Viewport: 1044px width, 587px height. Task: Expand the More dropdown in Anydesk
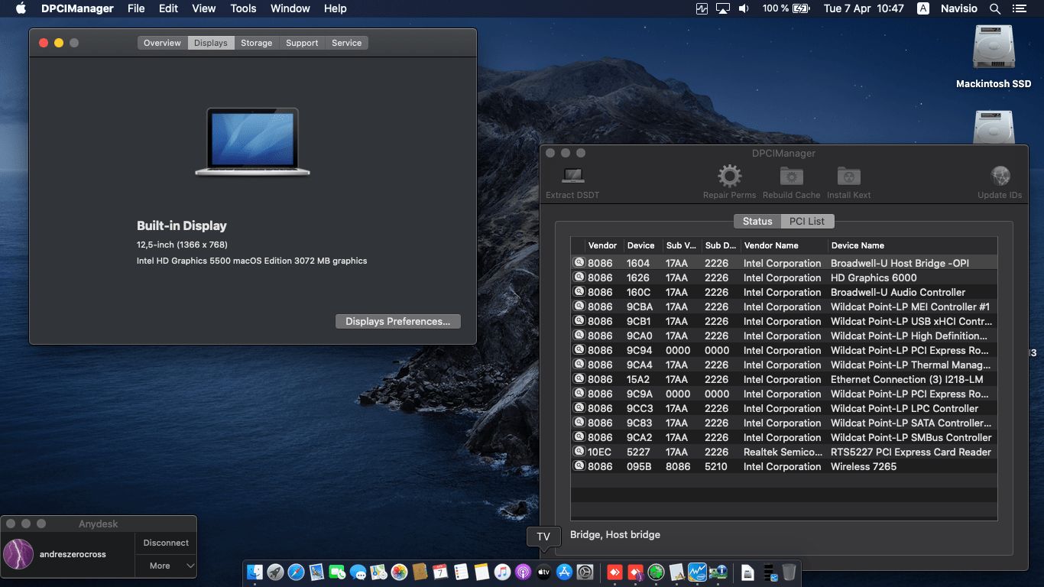coord(166,566)
